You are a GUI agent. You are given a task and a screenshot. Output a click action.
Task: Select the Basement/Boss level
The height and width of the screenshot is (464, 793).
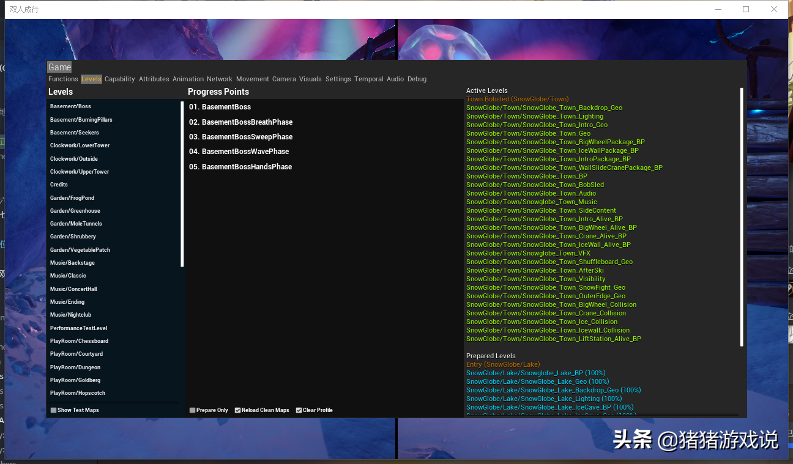point(70,106)
